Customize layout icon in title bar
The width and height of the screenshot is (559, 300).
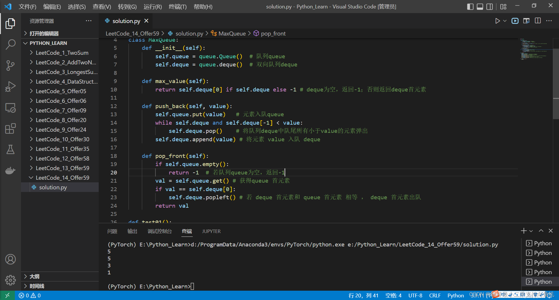tap(503, 6)
